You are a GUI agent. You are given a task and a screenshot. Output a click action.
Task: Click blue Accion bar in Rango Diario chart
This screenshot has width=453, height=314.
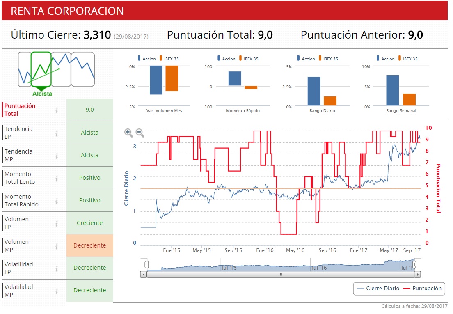pyautogui.click(x=314, y=91)
